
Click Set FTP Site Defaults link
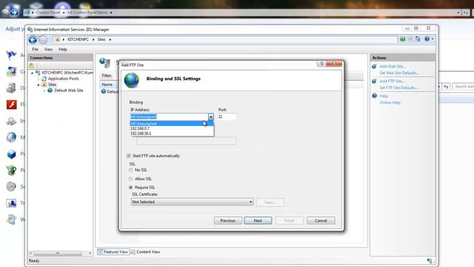(398, 88)
